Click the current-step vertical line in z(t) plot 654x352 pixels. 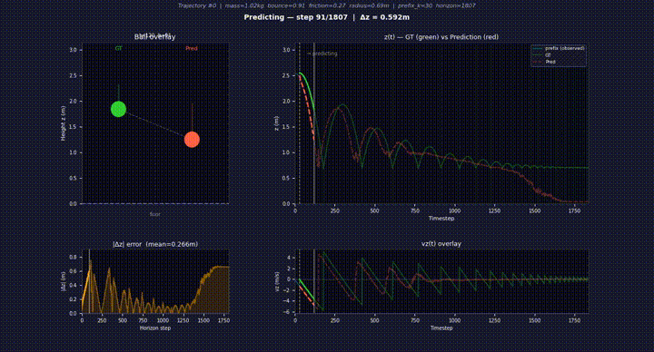(x=314, y=123)
